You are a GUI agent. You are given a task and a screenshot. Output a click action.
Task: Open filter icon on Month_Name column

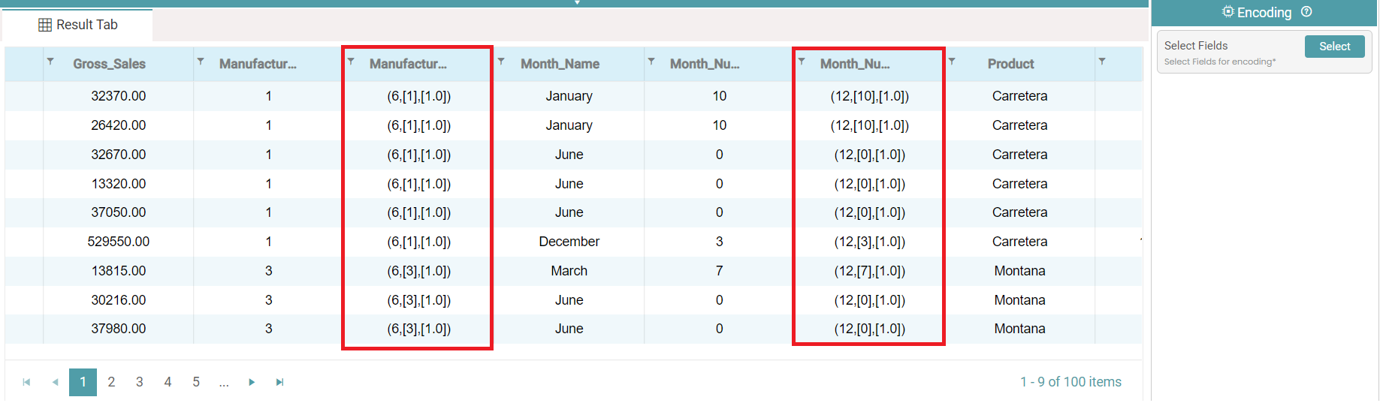pos(501,62)
